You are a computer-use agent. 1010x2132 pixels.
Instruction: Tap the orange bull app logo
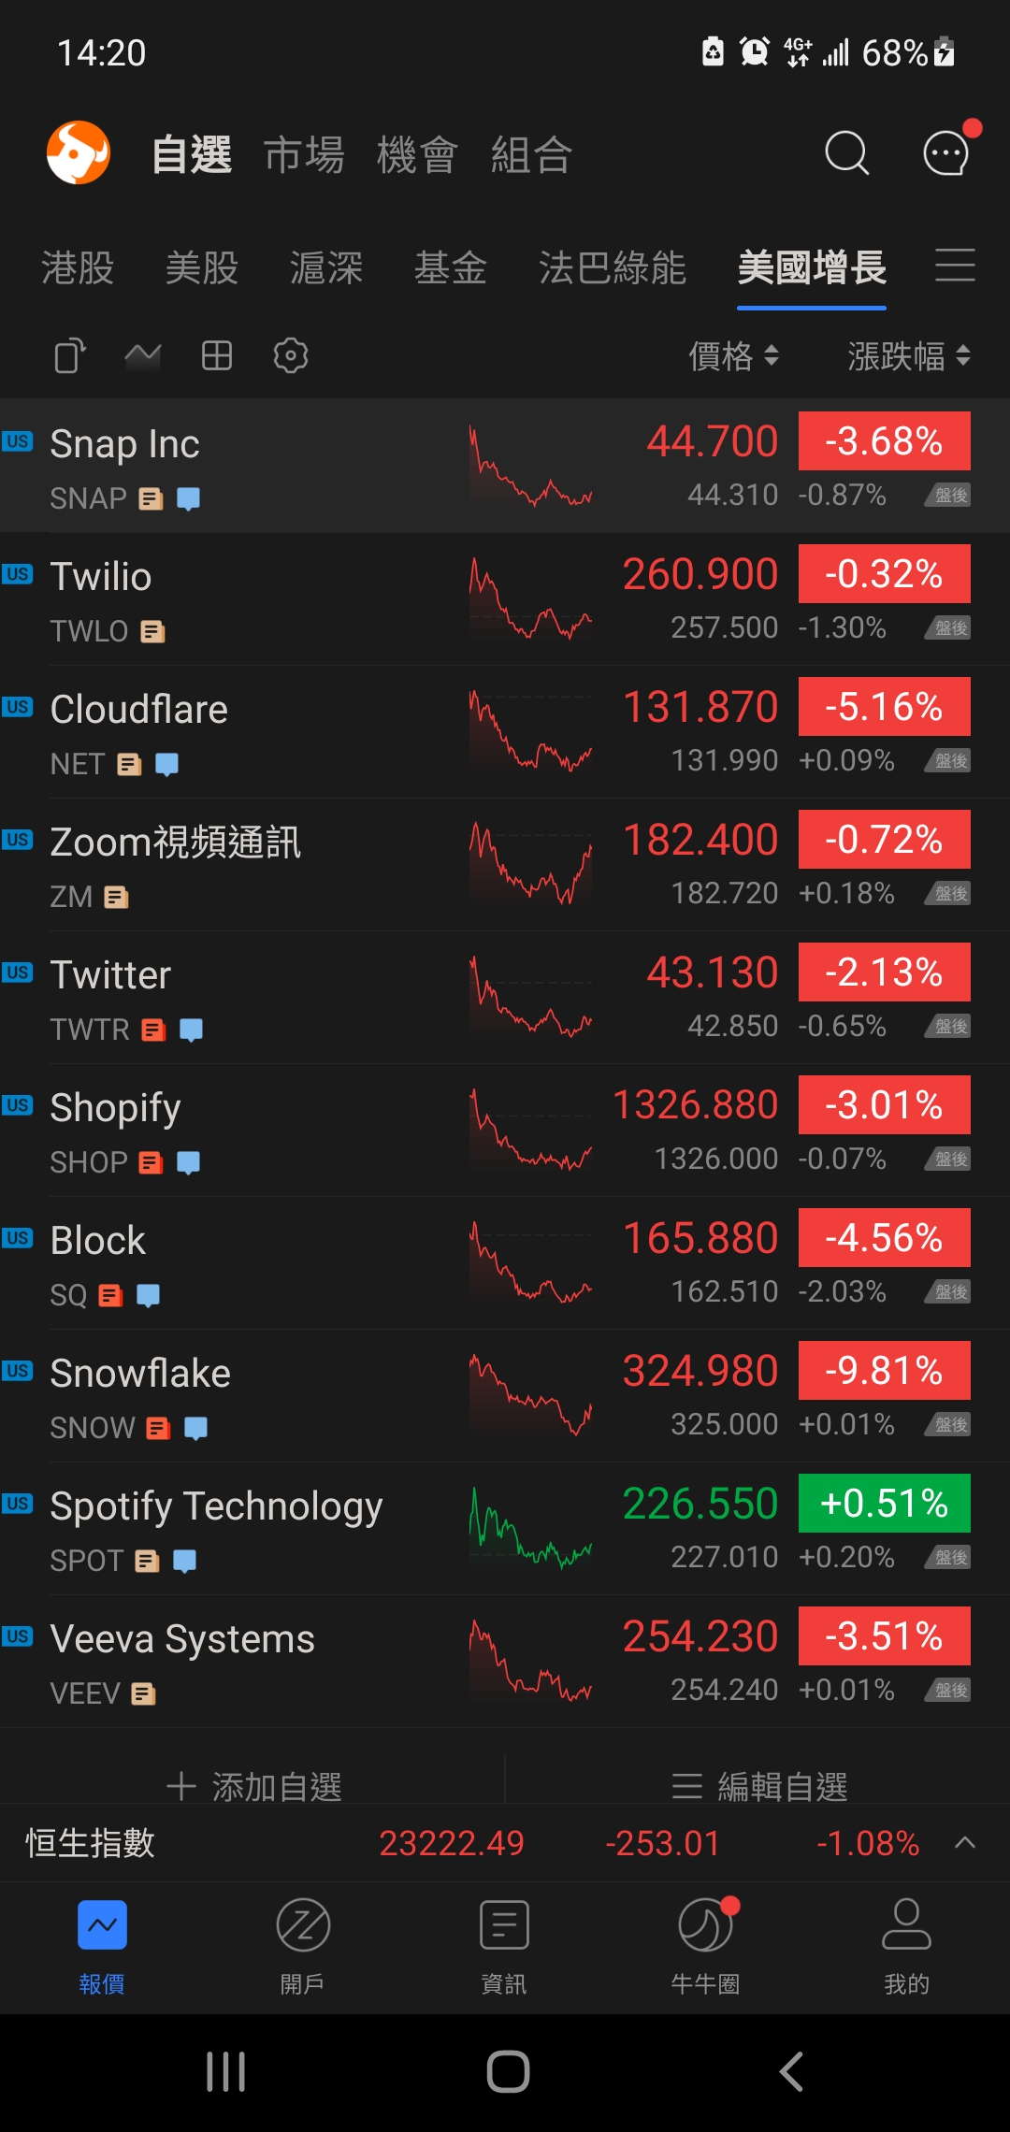coord(79,152)
